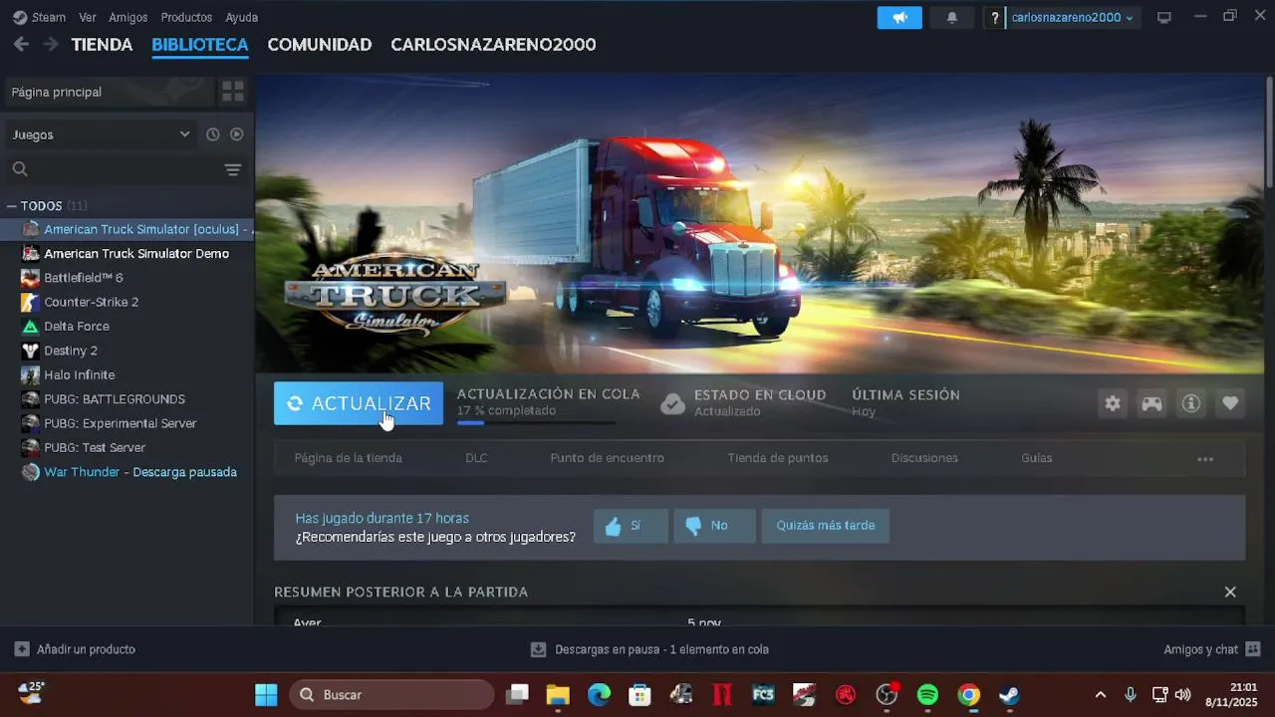Go forward with the right arrow
This screenshot has width=1275, height=717.
tap(50, 45)
